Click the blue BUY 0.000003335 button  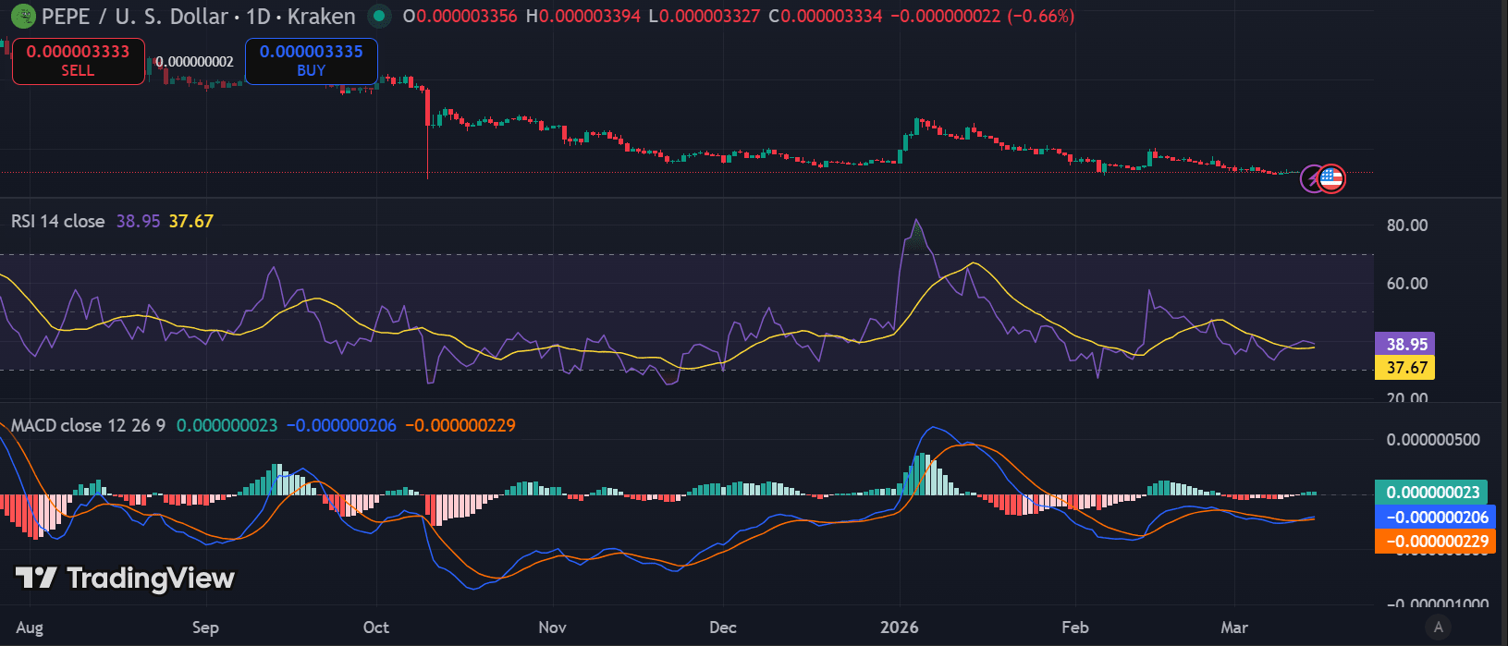point(311,61)
